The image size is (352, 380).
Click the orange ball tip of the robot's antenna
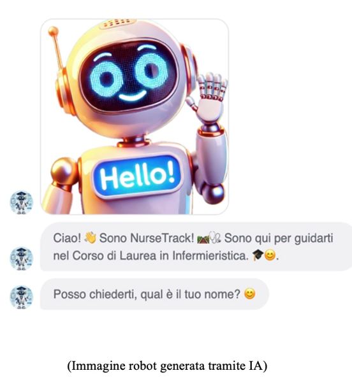click(54, 31)
